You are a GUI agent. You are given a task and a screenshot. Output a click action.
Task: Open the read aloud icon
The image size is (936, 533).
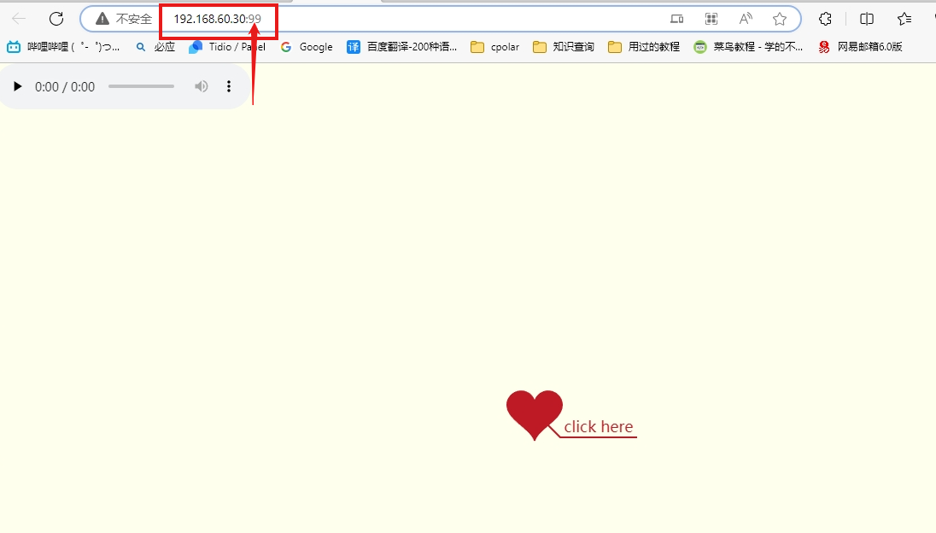(x=745, y=19)
